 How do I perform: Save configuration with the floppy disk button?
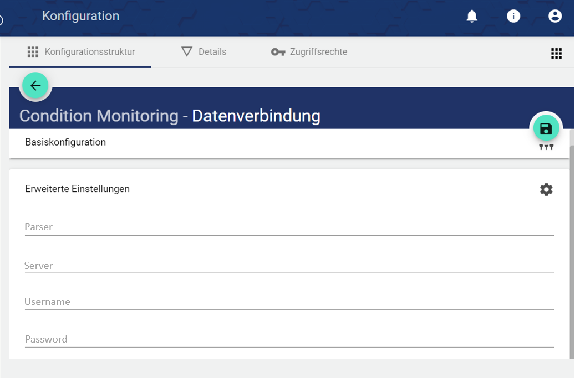[546, 129]
